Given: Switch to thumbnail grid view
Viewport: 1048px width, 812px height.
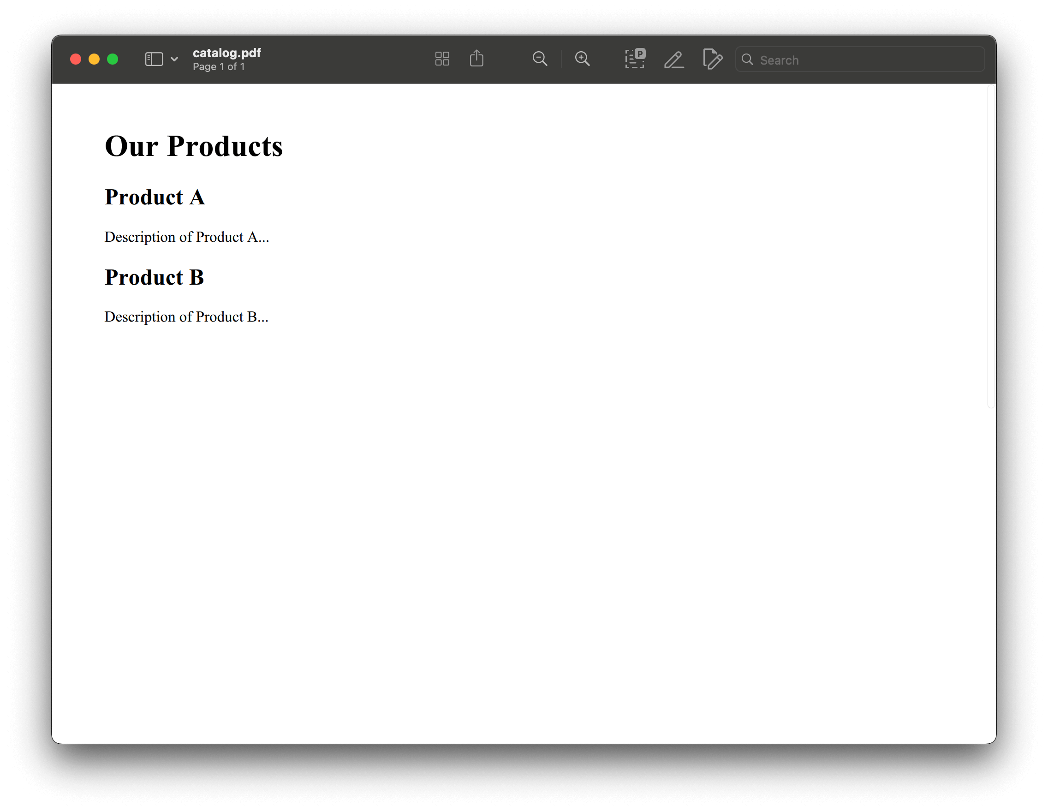Looking at the screenshot, I should [x=442, y=59].
